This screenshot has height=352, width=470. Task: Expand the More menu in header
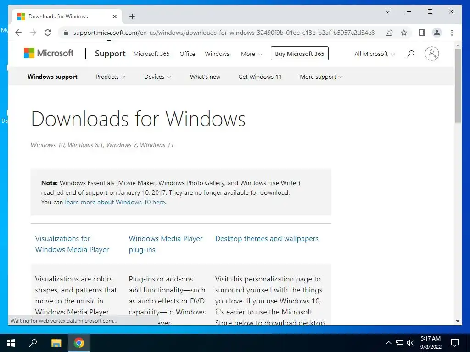click(x=252, y=54)
